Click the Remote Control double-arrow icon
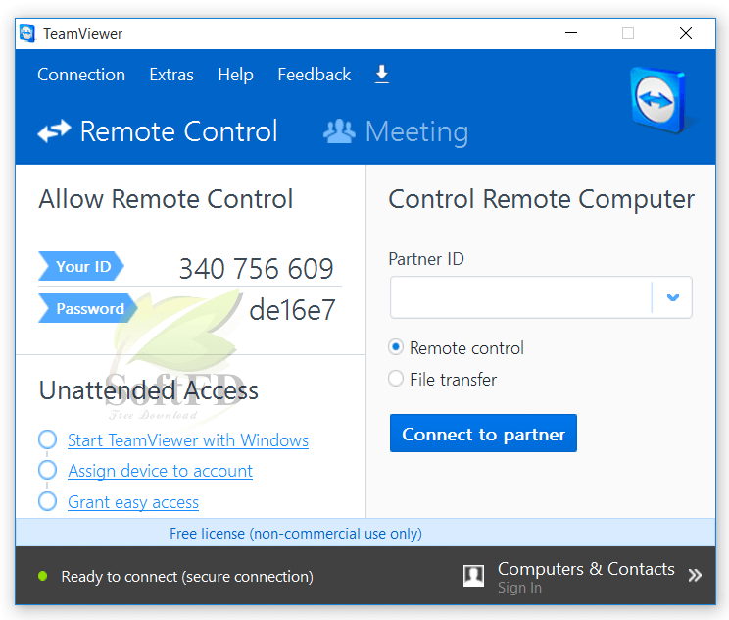The image size is (729, 620). 54,131
